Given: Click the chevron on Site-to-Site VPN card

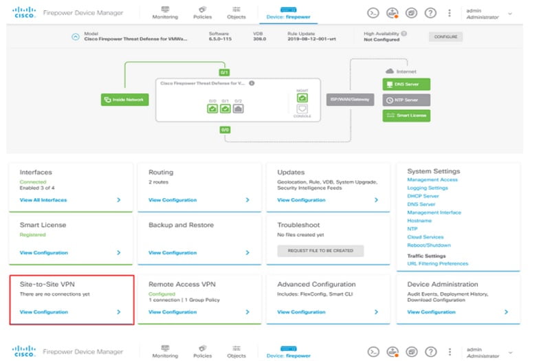Looking at the screenshot, I should click(118, 312).
